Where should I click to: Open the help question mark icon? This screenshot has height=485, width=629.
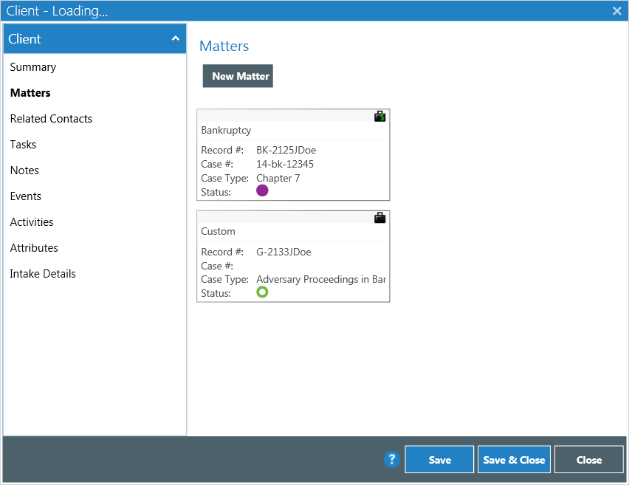click(392, 459)
